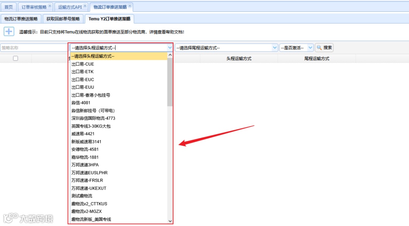Toggle the select-all checkbox in table header
Viewport: 409px width, 226px height.
16,58
